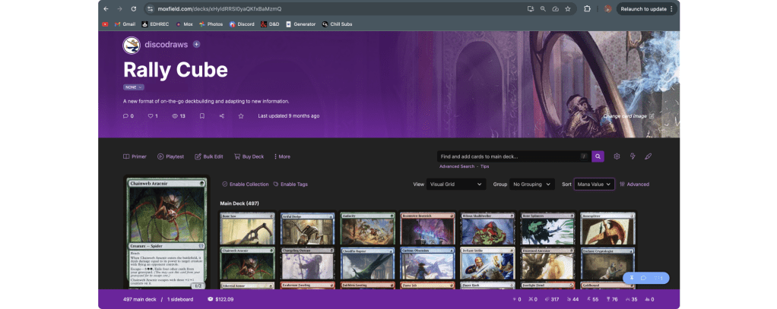The image size is (777, 309).
Task: Toggle Enable Collection
Action: point(245,184)
